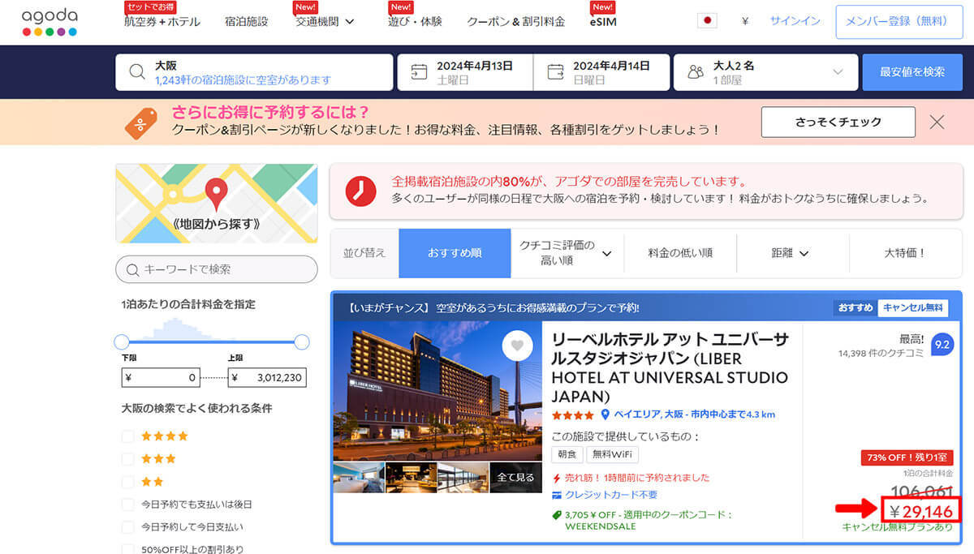Open the 2024年4月13日 check-in date picker
This screenshot has height=554, width=974.
(465, 72)
